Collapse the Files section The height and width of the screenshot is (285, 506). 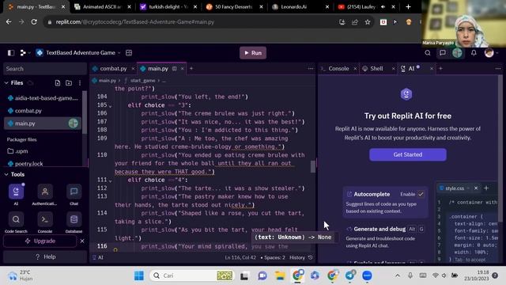click(x=6, y=83)
